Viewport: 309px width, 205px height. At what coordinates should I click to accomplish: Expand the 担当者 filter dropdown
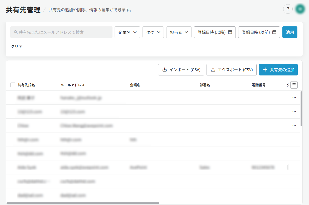click(x=179, y=32)
